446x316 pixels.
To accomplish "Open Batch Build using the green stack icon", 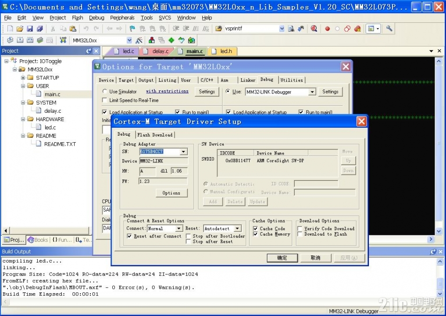I will coord(40,40).
